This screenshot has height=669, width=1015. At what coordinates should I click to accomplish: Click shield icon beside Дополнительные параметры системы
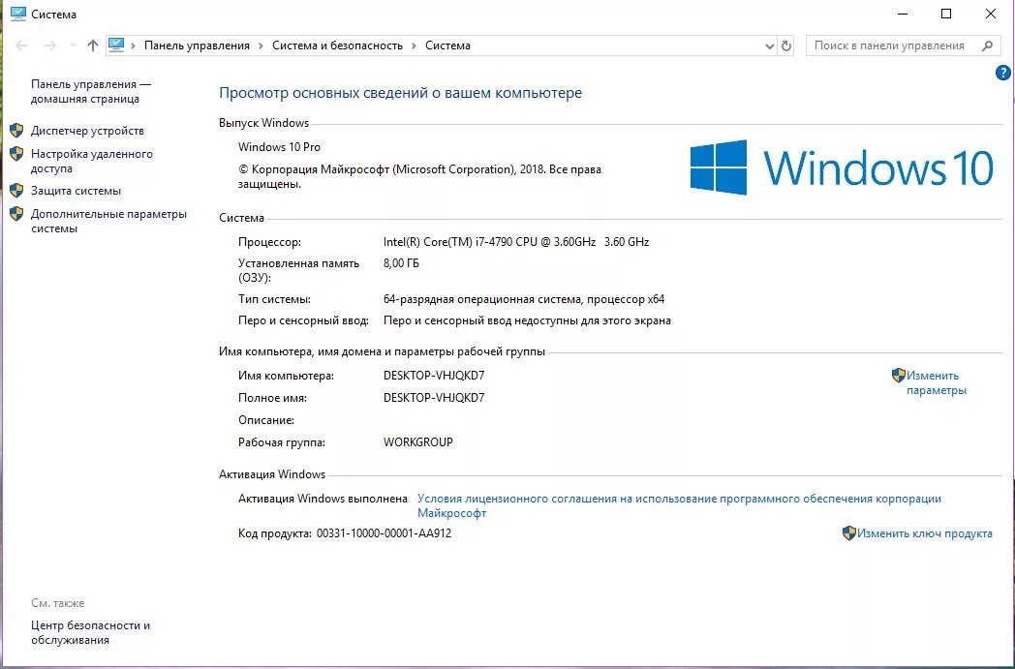click(x=16, y=214)
